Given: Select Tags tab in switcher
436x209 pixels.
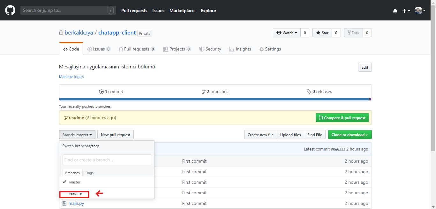Looking at the screenshot, I should [90, 173].
